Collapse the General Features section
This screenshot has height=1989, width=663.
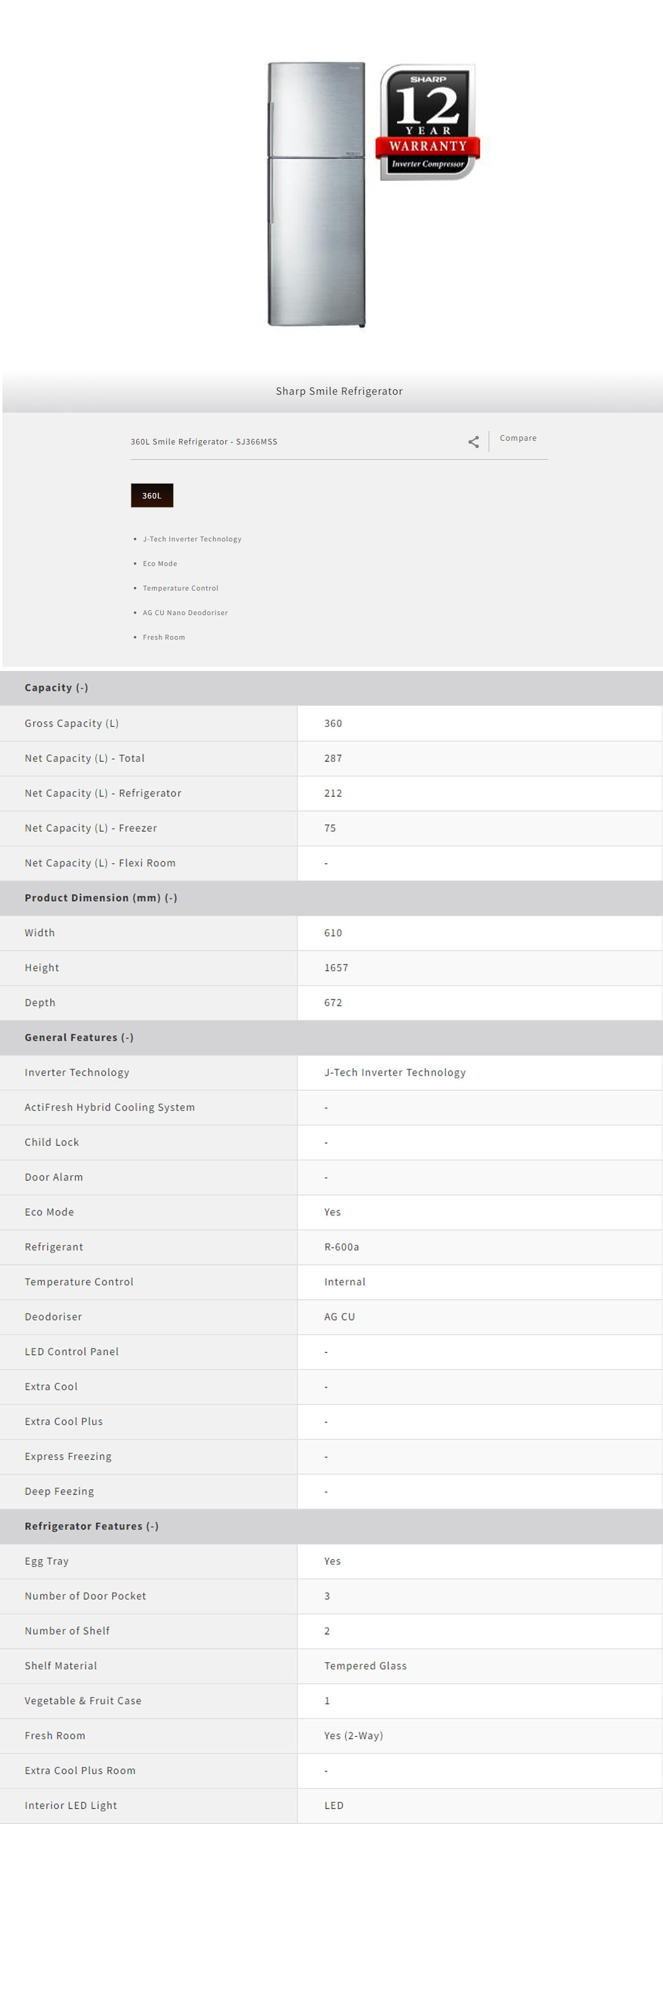coord(79,1037)
